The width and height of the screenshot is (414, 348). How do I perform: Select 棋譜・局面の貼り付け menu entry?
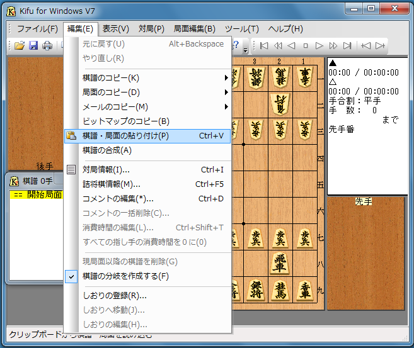coord(126,135)
